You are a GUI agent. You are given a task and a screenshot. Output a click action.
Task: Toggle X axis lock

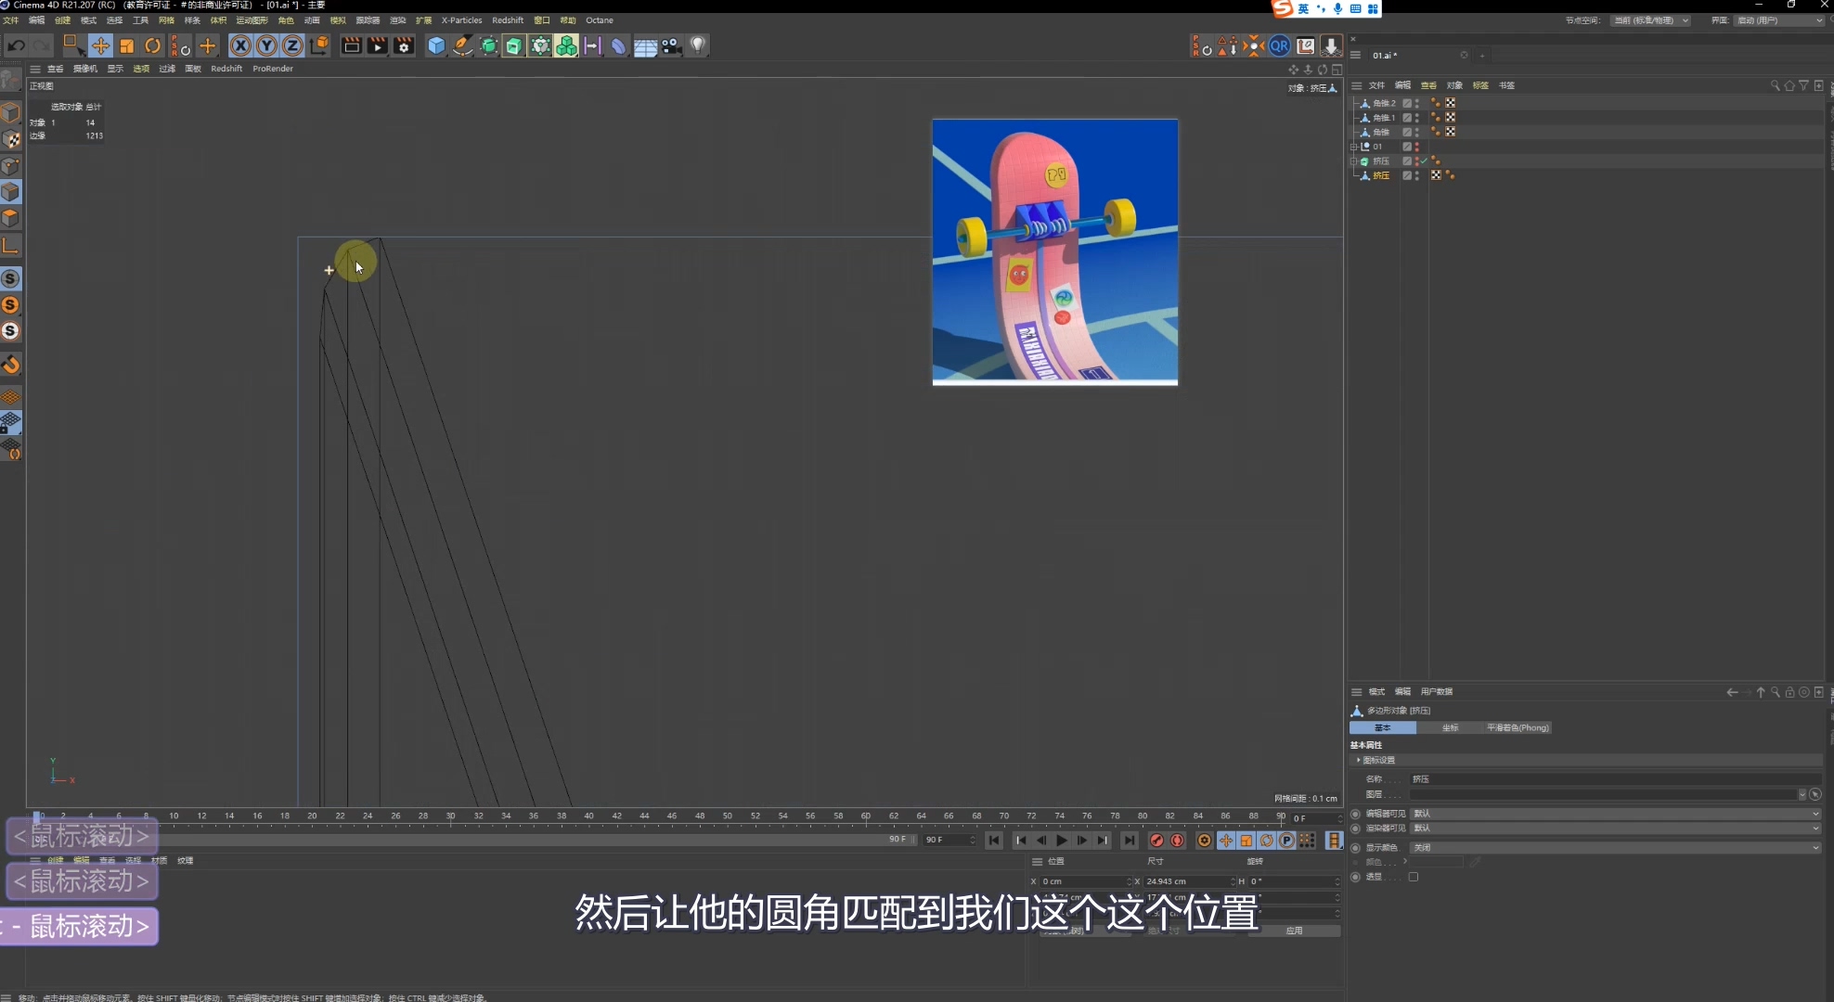(x=240, y=45)
